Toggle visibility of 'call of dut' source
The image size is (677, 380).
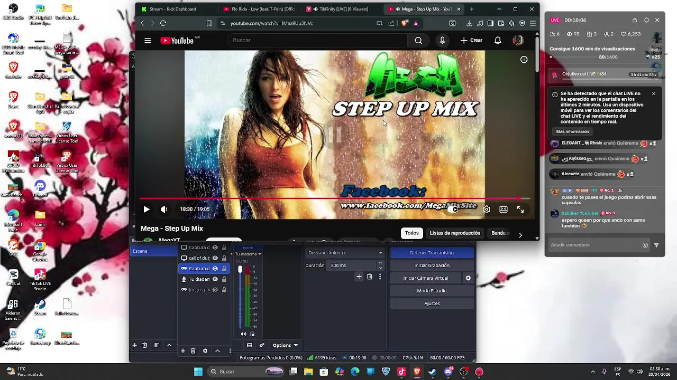pyautogui.click(x=215, y=258)
